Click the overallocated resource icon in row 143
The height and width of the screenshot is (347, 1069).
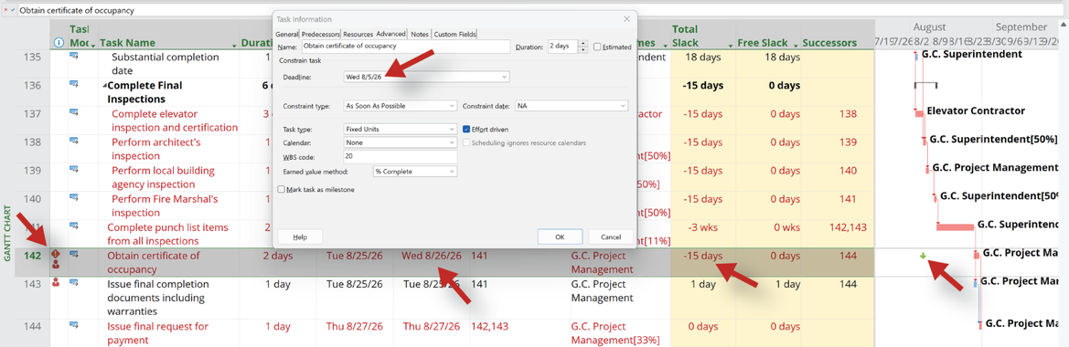[x=56, y=282]
